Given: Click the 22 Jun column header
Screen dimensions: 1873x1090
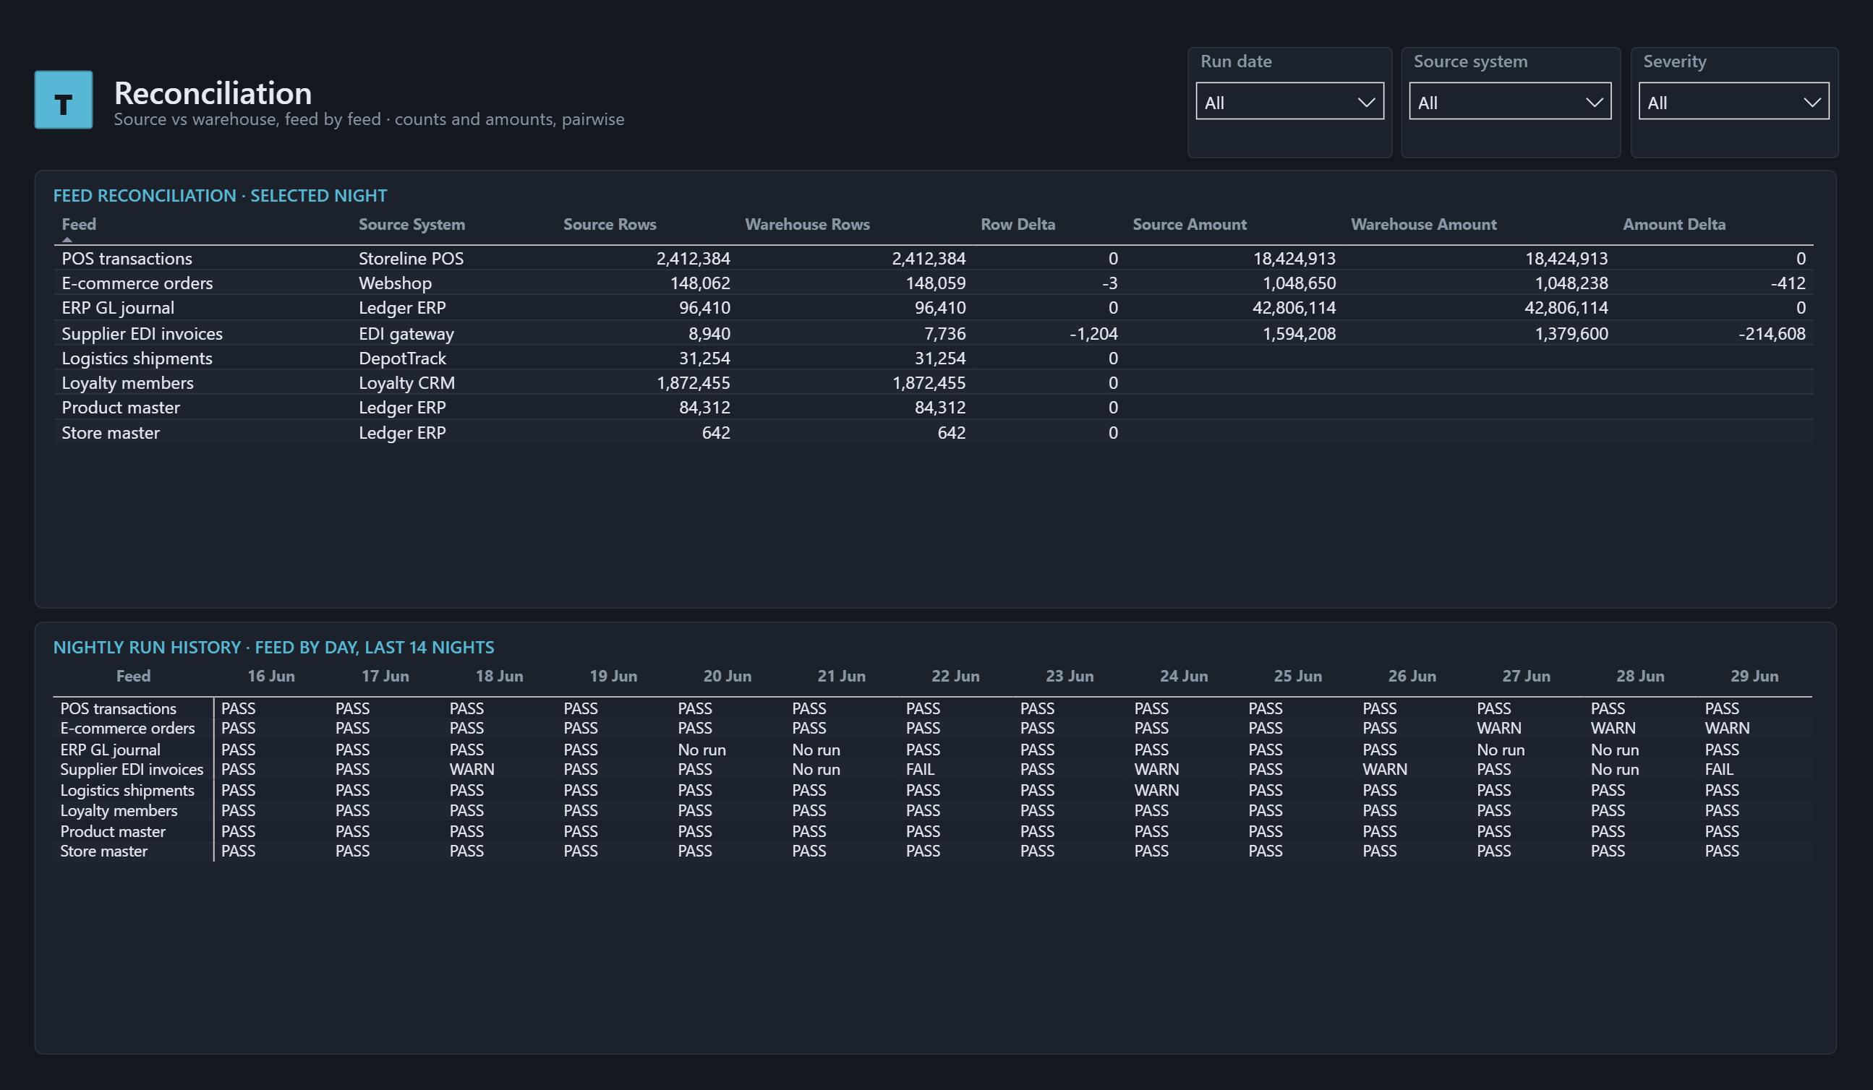Looking at the screenshot, I should [x=955, y=676].
